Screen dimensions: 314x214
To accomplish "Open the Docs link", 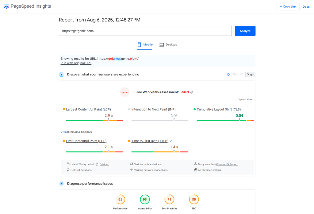I will (306, 7).
